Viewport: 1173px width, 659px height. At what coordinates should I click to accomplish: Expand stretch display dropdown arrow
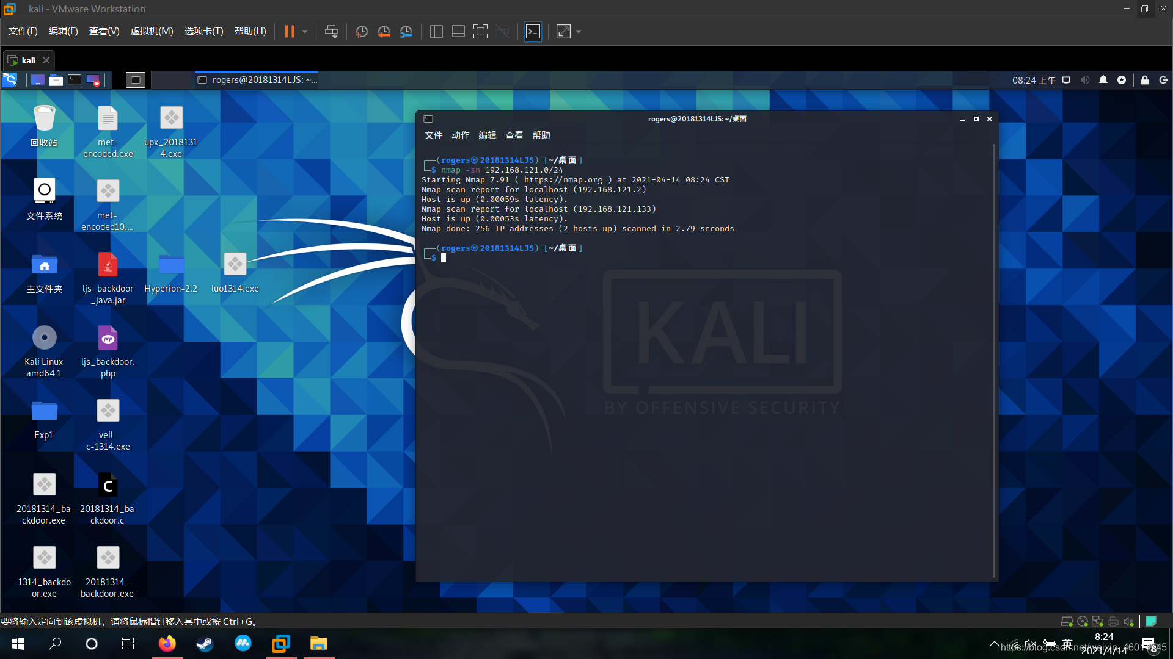coord(579,31)
